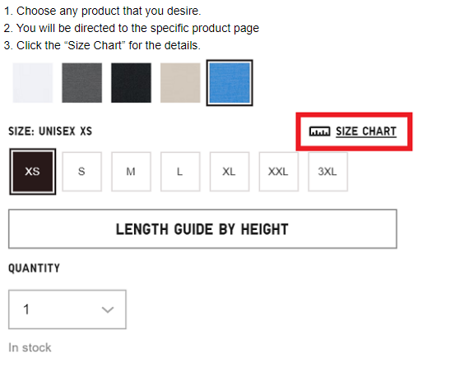Image resolution: width=450 pixels, height=372 pixels.
Task: Pick size XXL
Action: pyautogui.click(x=279, y=172)
